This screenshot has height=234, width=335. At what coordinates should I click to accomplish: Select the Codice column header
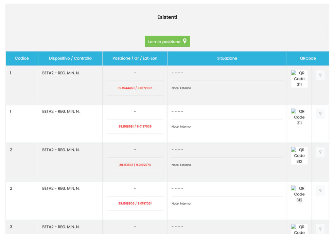(22, 58)
